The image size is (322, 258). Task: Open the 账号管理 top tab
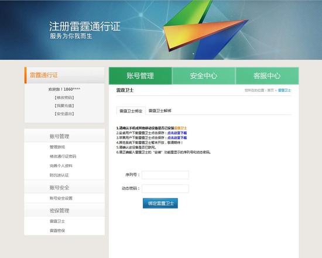[x=141, y=75]
